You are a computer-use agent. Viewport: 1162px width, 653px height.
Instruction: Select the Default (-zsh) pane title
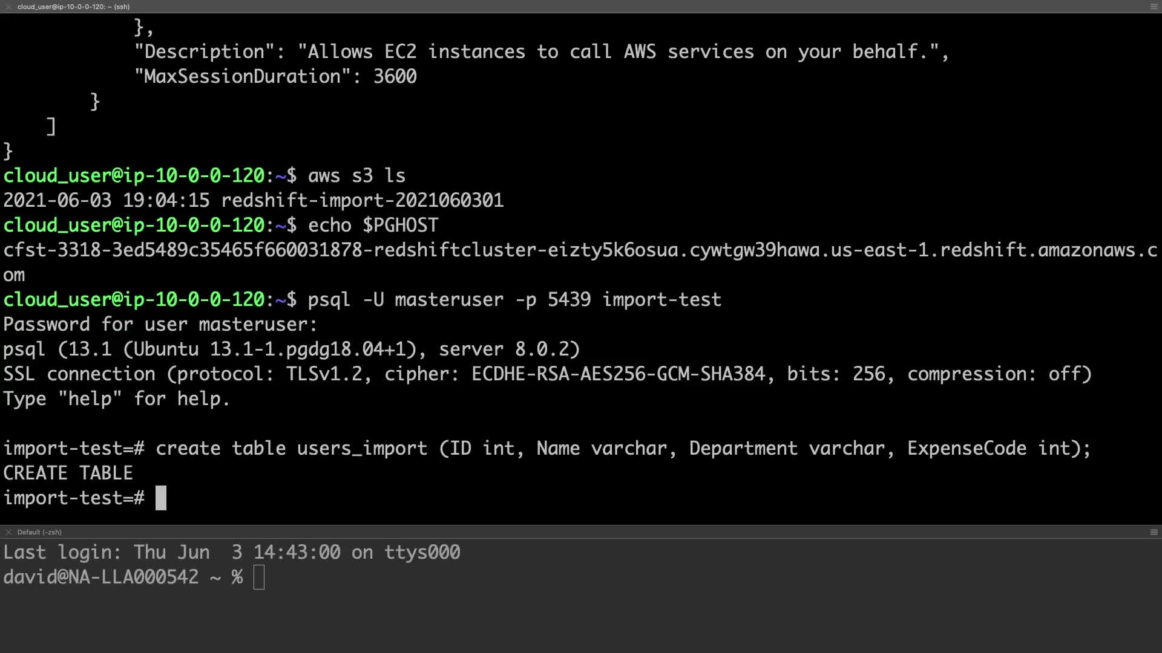39,532
